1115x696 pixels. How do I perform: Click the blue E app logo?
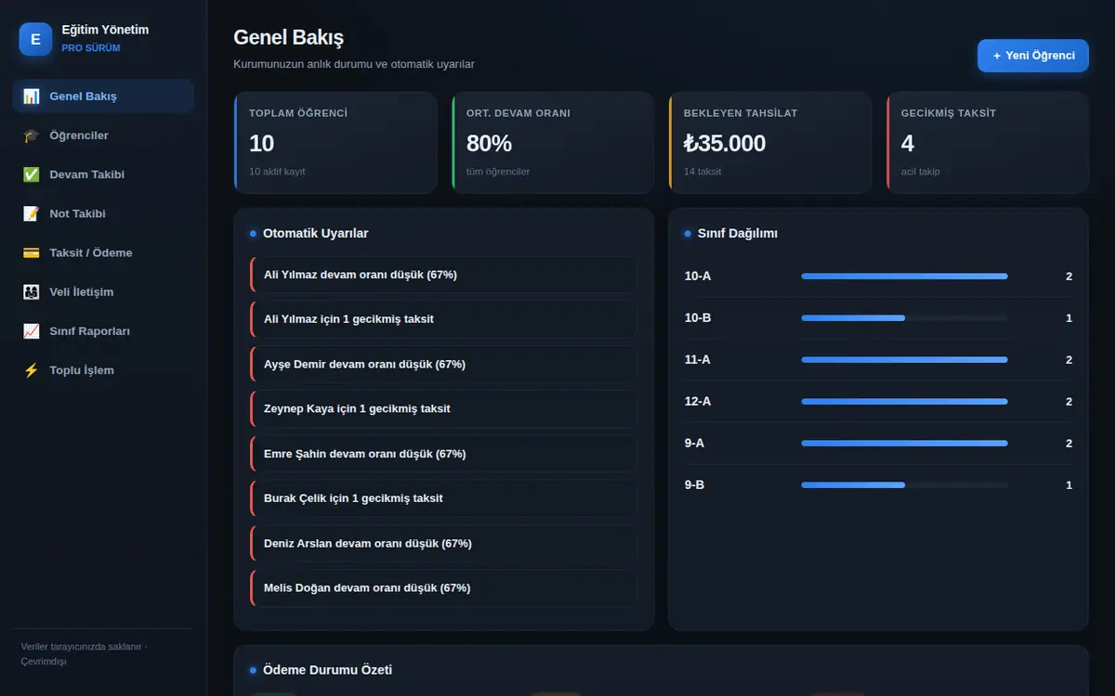pos(35,39)
